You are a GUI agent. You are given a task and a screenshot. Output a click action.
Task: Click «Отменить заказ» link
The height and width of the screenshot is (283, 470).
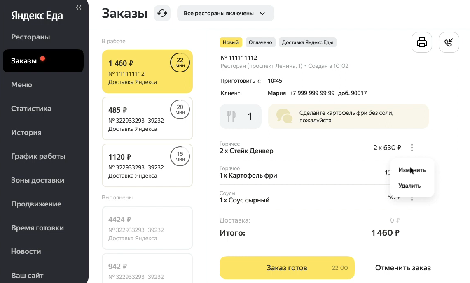403,268
